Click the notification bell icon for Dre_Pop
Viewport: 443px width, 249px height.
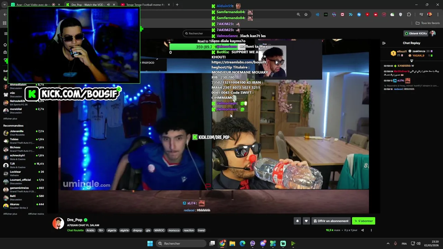pos(297,221)
